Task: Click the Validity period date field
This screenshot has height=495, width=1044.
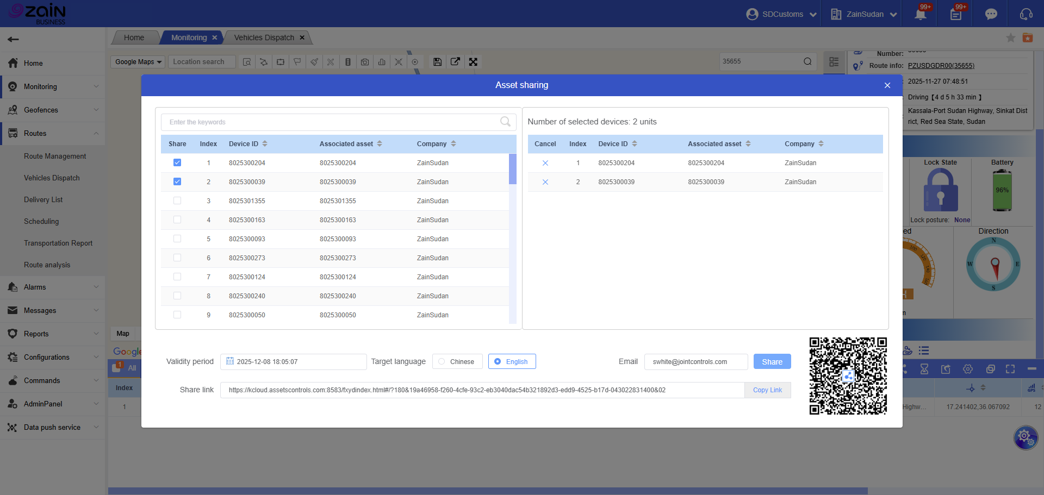Action: coord(294,361)
